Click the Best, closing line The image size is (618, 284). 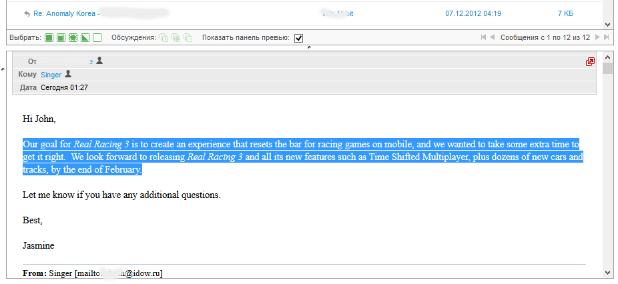[33, 221]
